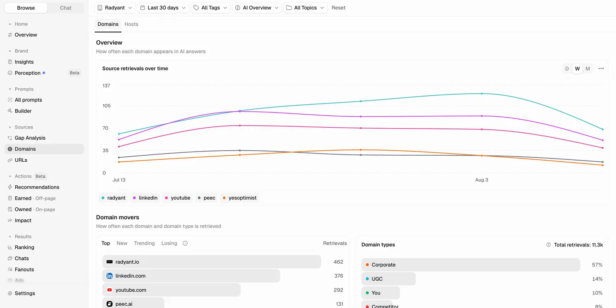Image resolution: width=616 pixels, height=308 pixels.
Task: Set chart granularity to monthly (M)
Action: pos(588,69)
